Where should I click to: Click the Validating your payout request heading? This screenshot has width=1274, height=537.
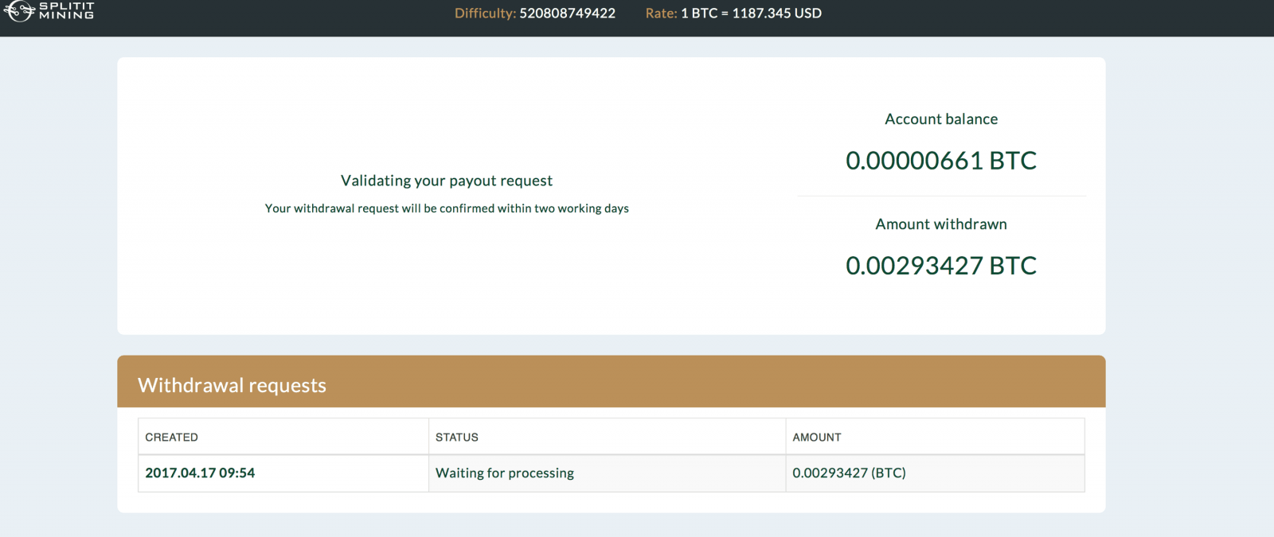click(447, 181)
